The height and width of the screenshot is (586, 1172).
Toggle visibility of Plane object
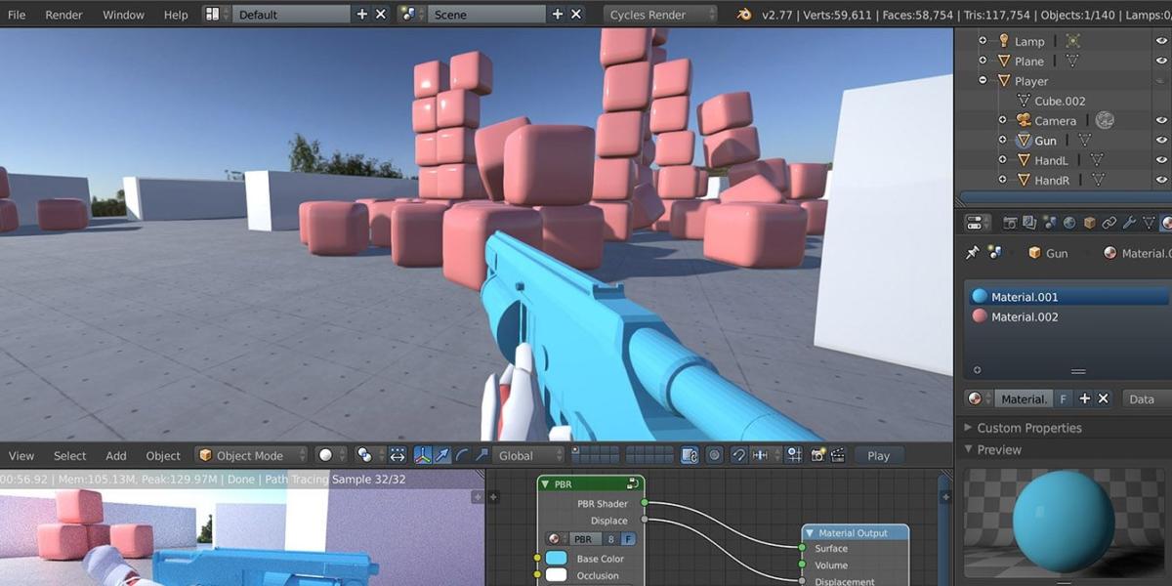coord(1161,61)
